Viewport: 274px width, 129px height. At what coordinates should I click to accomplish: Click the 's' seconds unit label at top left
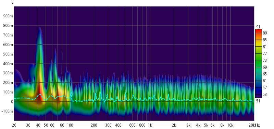(12, 3)
